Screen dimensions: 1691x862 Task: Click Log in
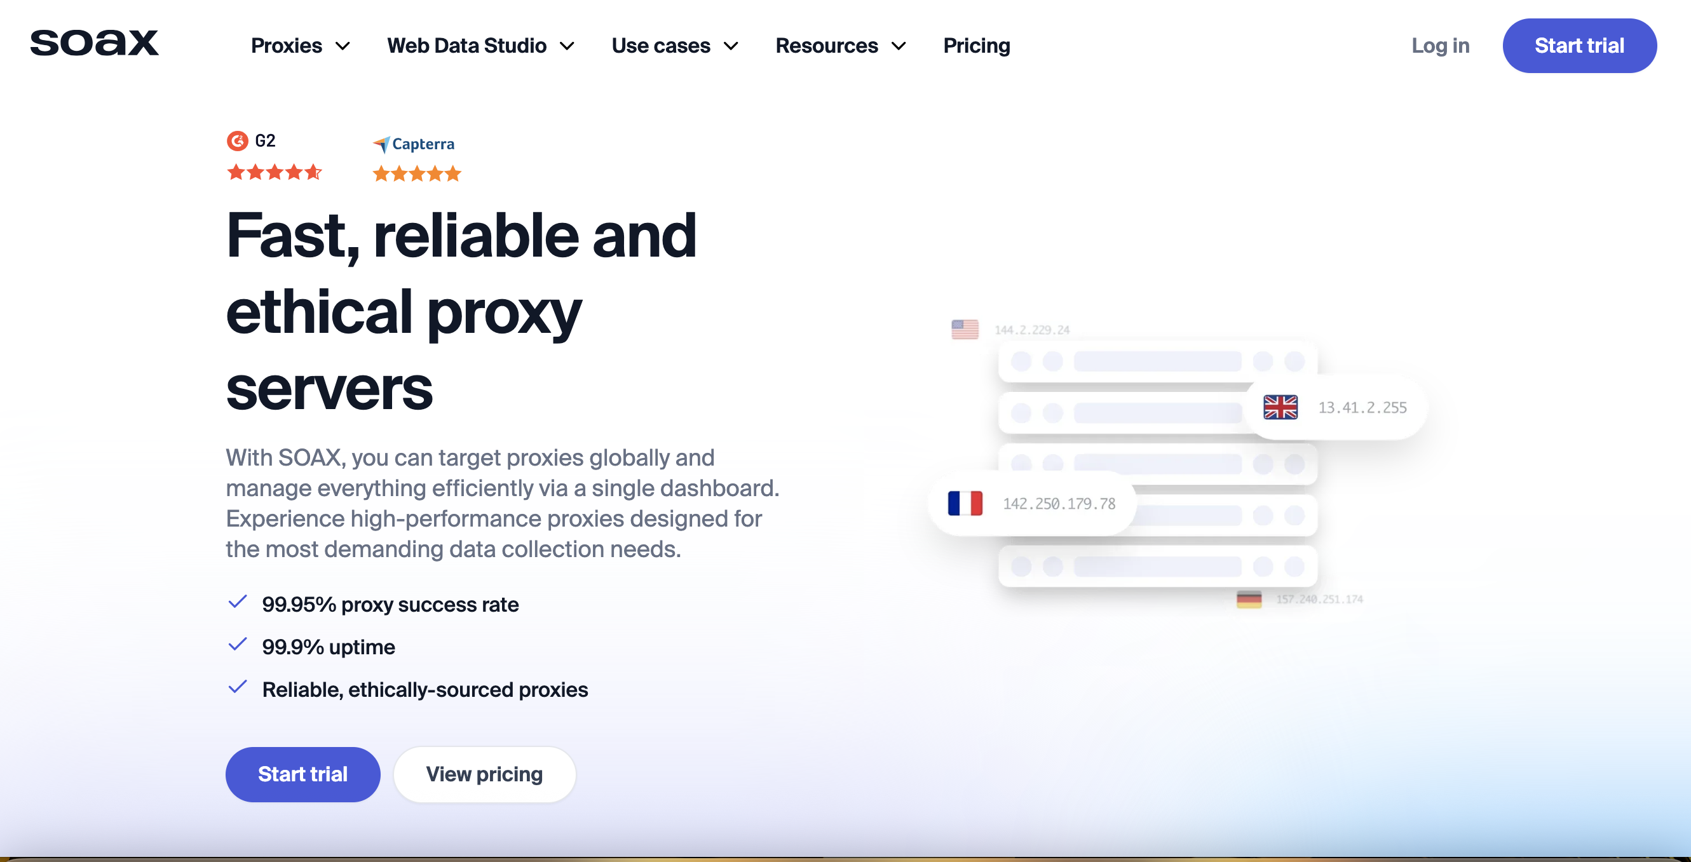1440,45
